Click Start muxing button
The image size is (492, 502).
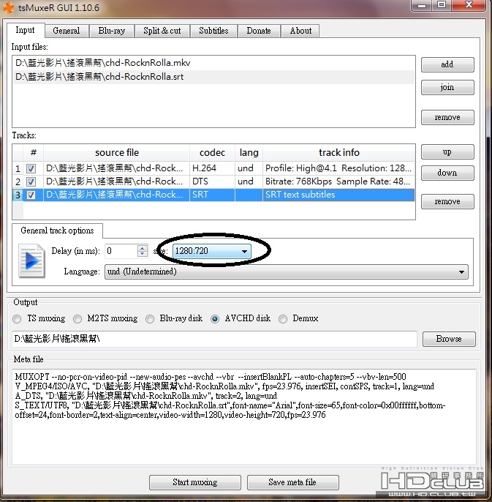pos(194,482)
